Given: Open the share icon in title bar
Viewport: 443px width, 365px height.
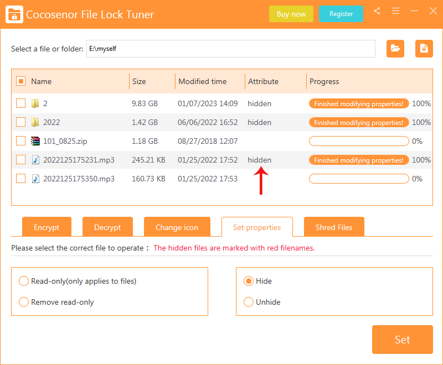Looking at the screenshot, I should (377, 11).
